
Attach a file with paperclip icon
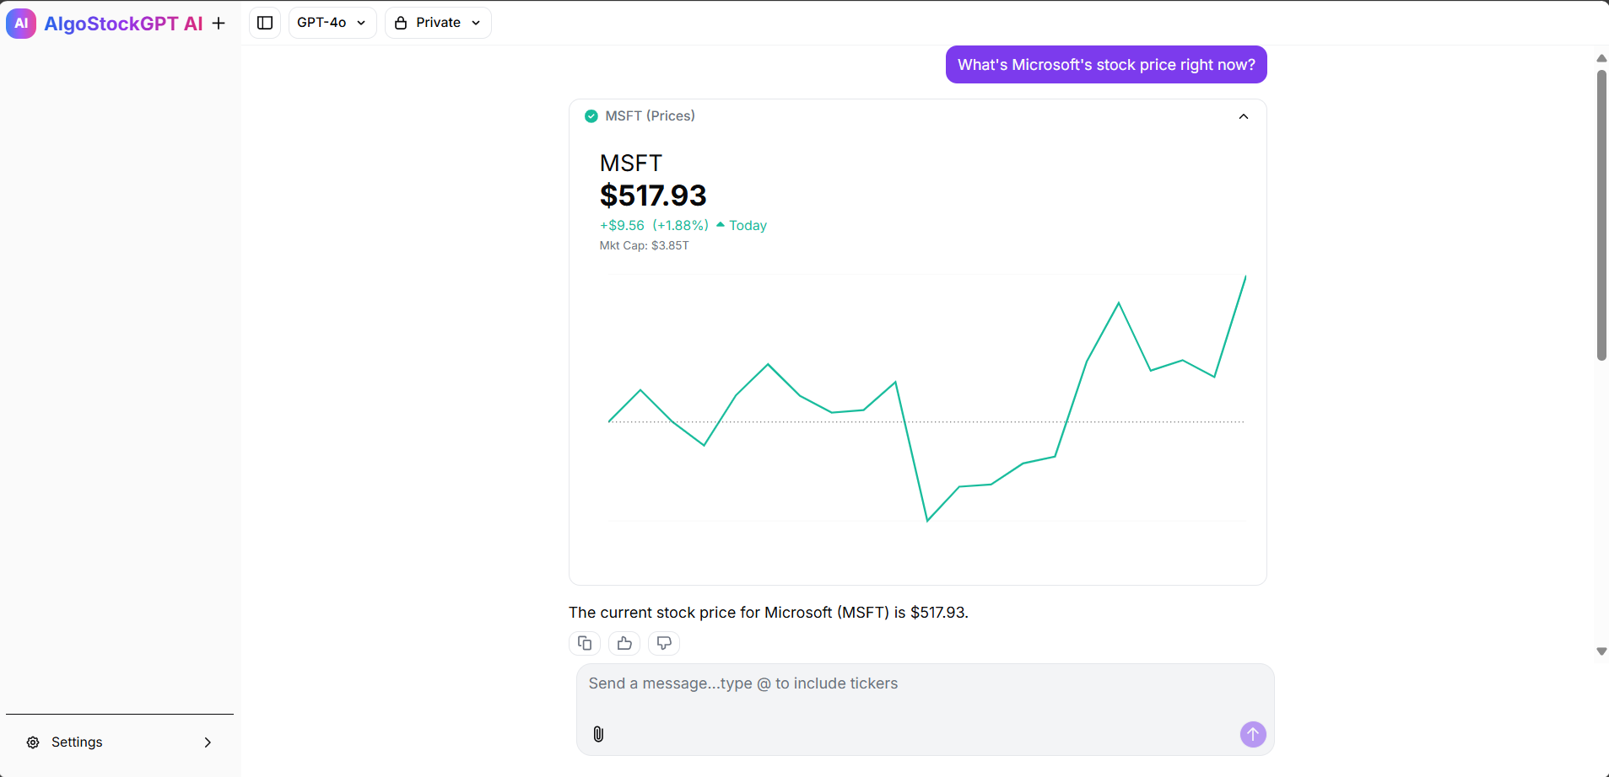pyautogui.click(x=598, y=734)
